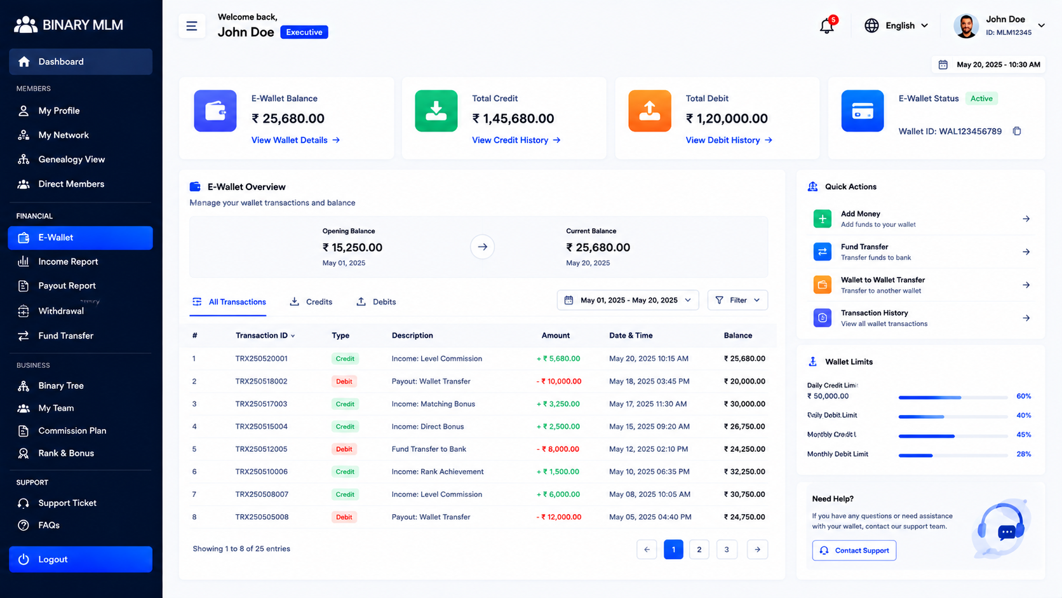The width and height of the screenshot is (1062, 598).
Task: Click View Debit History link
Action: [x=729, y=140]
